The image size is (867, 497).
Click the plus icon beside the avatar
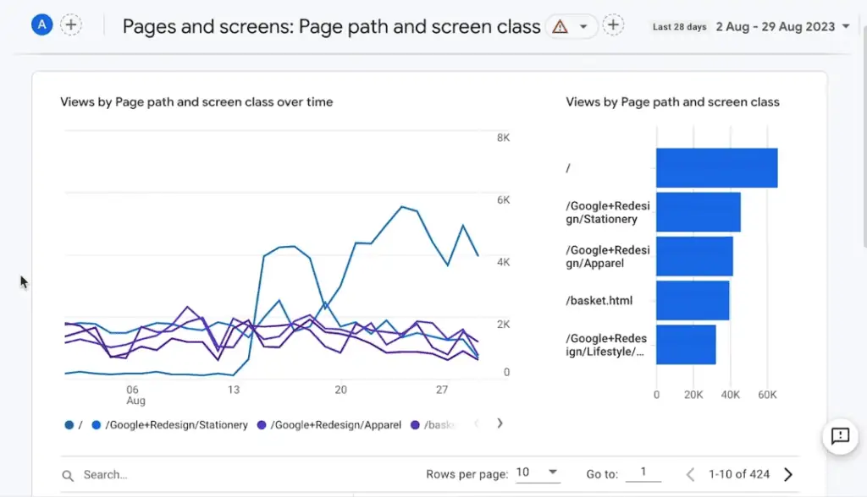pos(71,25)
